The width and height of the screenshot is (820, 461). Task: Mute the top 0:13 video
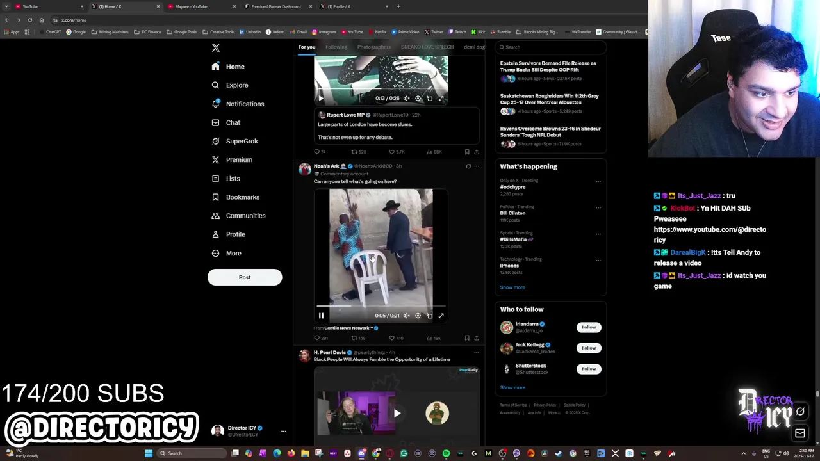click(x=406, y=99)
